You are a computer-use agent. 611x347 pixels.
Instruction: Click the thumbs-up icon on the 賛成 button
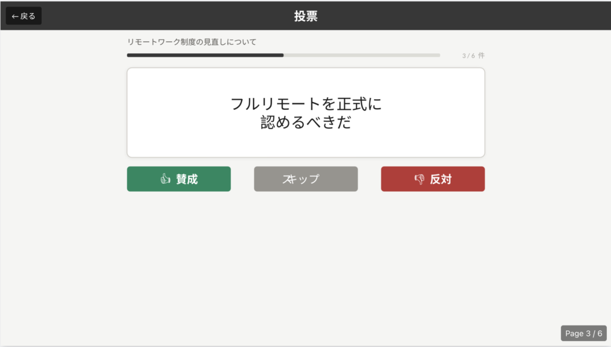pos(165,179)
